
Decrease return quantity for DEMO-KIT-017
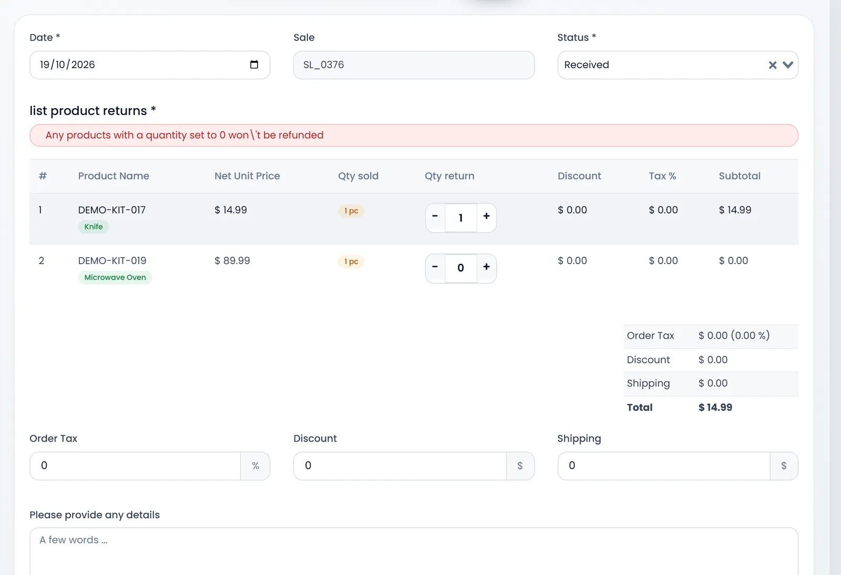(435, 216)
